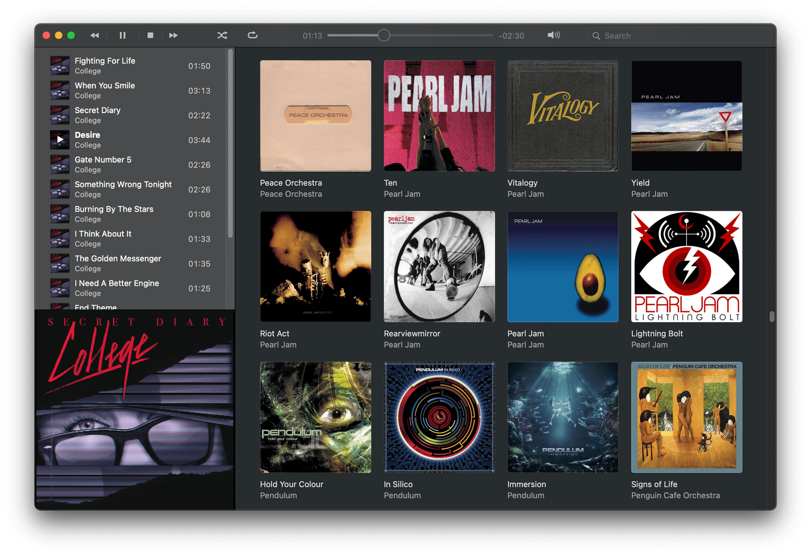Click the playback progress slider

pos(383,35)
